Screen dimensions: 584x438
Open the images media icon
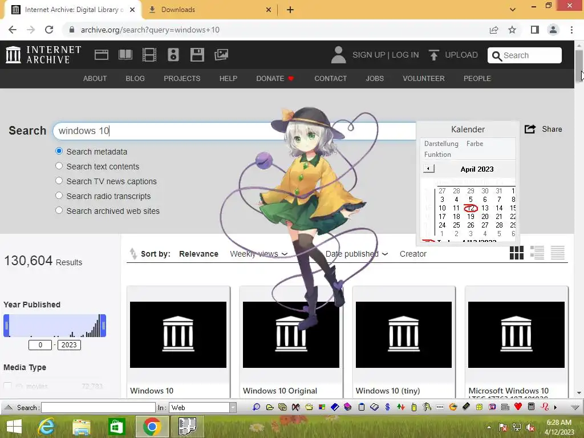click(x=221, y=55)
